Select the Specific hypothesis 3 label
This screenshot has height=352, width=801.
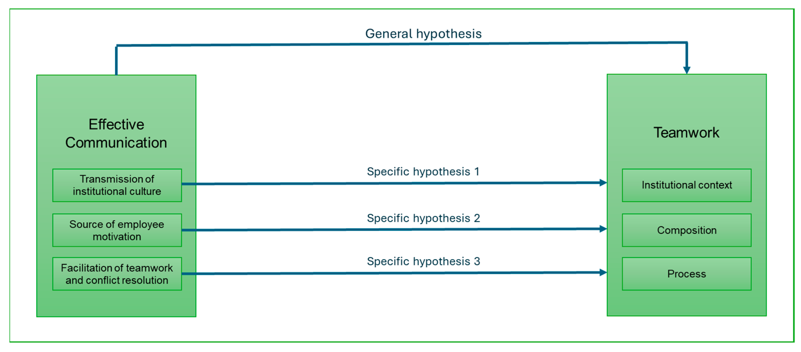423,261
